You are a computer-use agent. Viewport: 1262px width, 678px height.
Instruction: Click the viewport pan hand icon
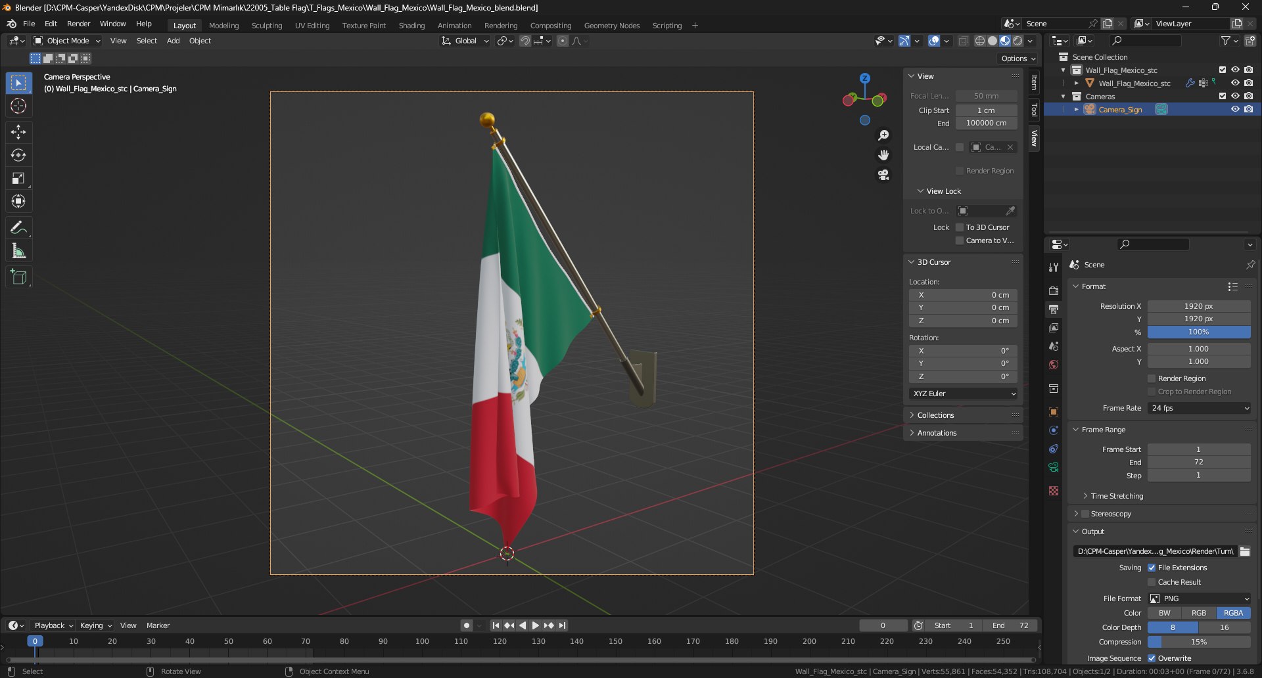pos(883,155)
